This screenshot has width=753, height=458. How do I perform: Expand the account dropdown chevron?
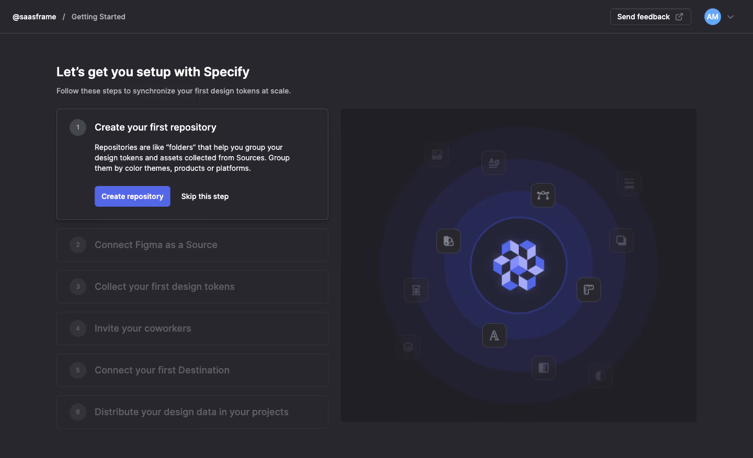click(731, 17)
